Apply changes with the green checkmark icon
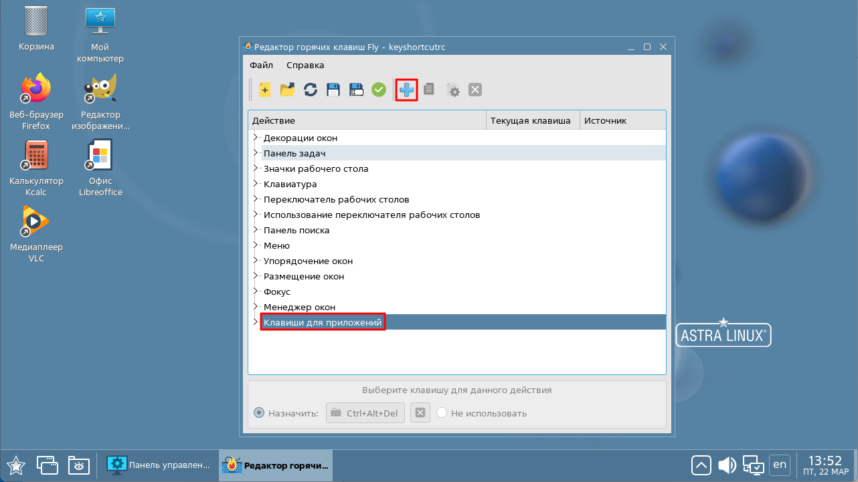The image size is (858, 482). [379, 90]
